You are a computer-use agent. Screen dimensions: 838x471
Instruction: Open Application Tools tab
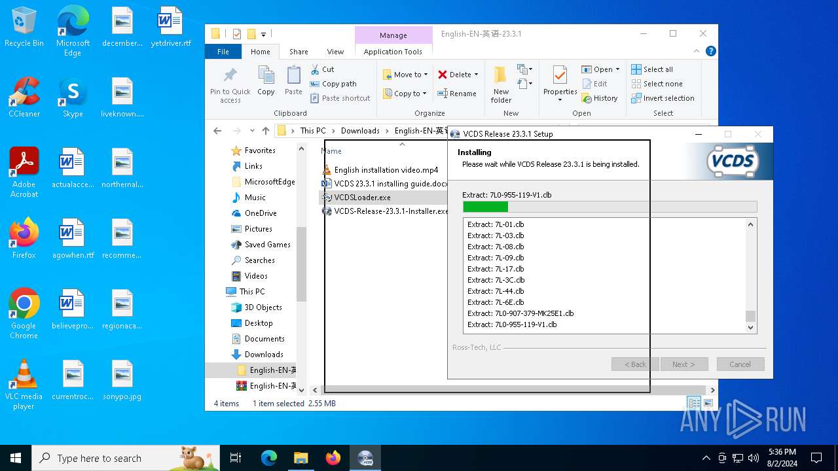pos(393,52)
